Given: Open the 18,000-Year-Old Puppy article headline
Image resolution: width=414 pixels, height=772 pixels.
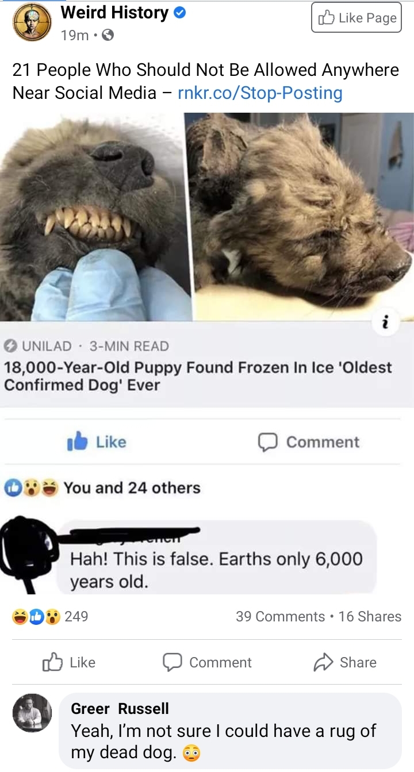Looking at the screenshot, I should [x=198, y=376].
